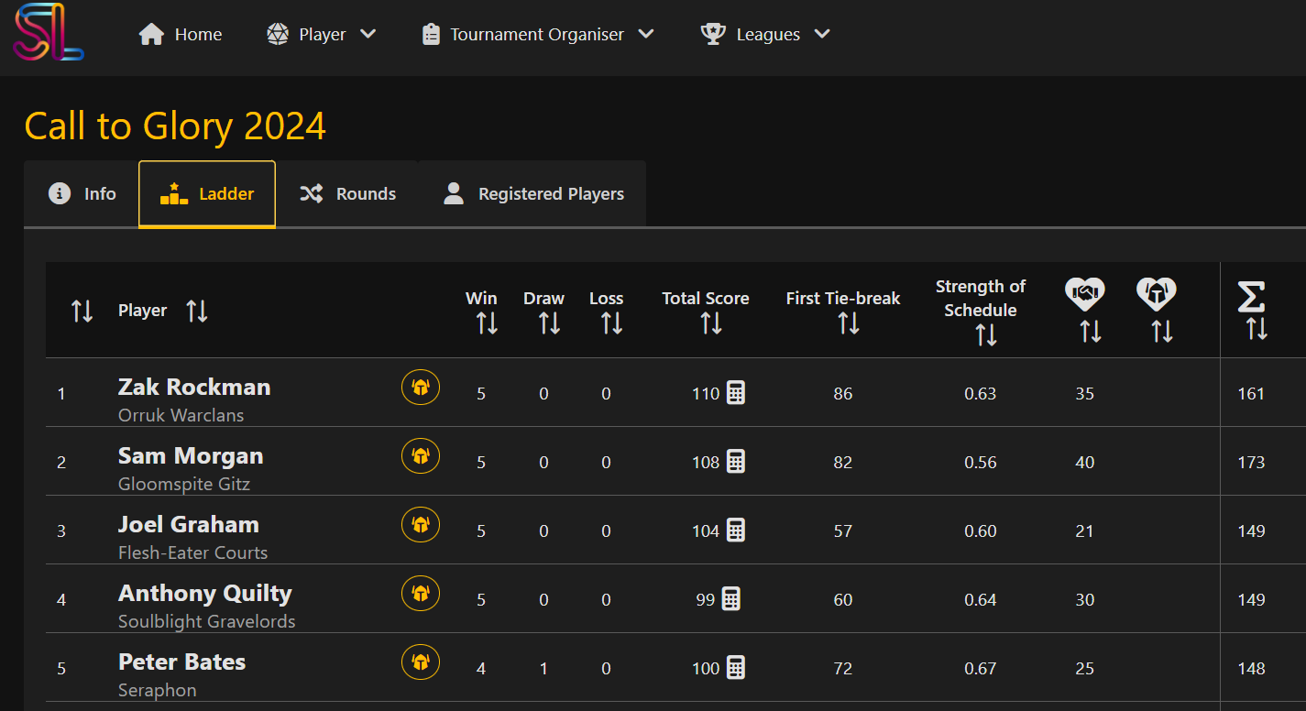Go to the Home page
Image resolution: width=1306 pixels, height=711 pixels.
pos(181,34)
